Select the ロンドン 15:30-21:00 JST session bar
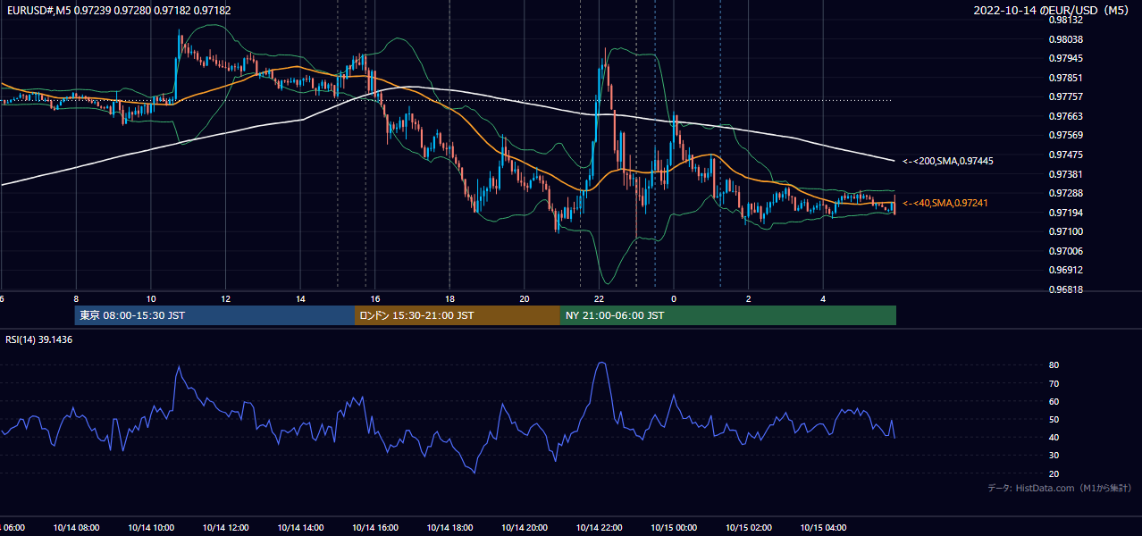This screenshot has width=1142, height=536. pyautogui.click(x=458, y=315)
